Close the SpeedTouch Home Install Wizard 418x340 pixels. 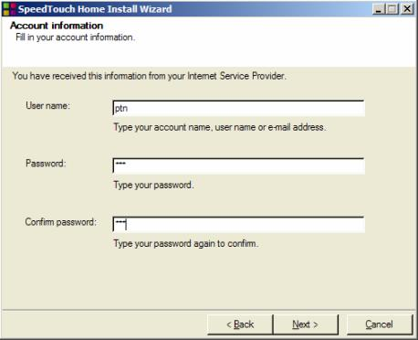pos(407,9)
